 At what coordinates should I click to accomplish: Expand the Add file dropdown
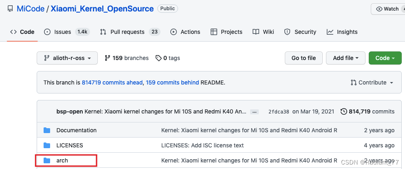(346, 58)
